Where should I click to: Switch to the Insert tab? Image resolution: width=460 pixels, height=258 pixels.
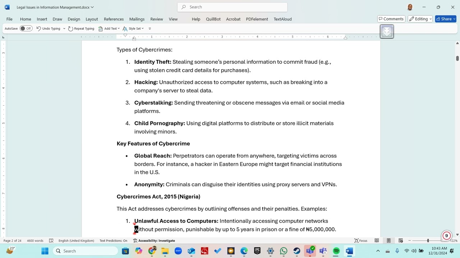(42, 19)
